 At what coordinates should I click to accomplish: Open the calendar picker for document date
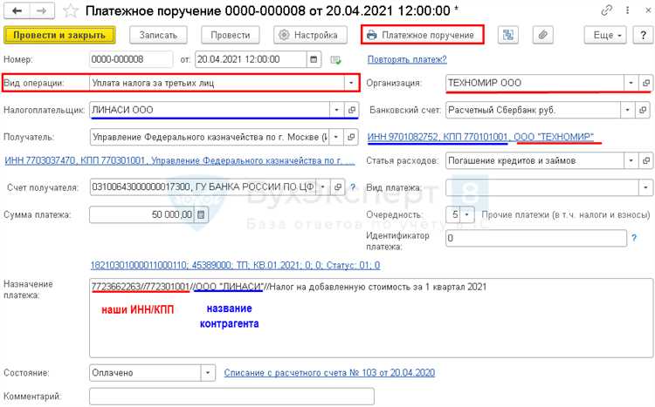[x=313, y=60]
